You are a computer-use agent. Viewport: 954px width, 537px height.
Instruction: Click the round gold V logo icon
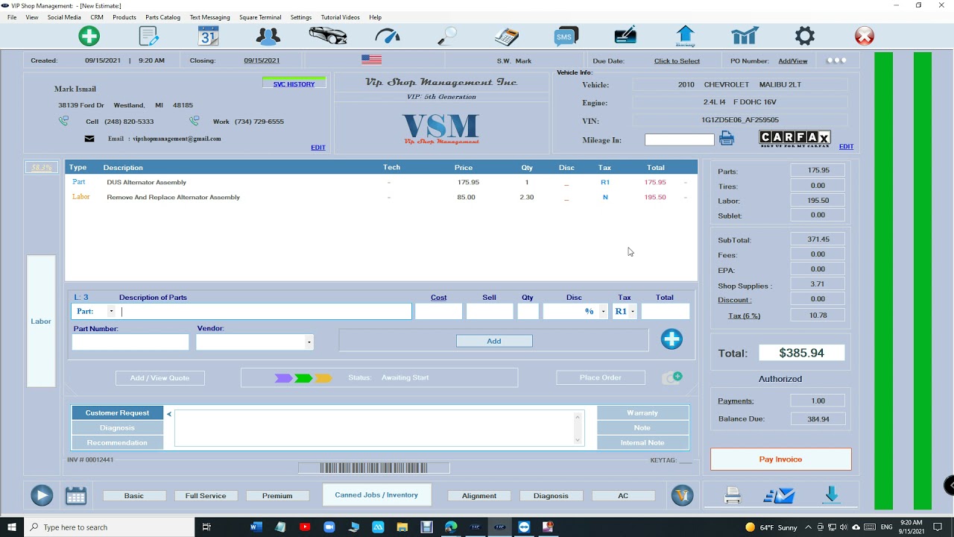682,495
